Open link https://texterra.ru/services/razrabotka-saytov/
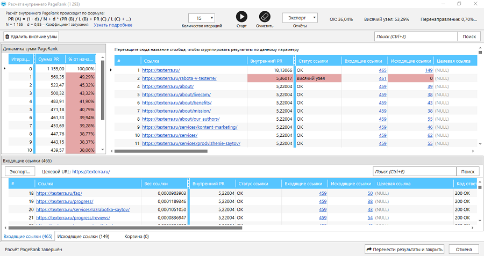Screen dimensions: 484x256 [83, 209]
